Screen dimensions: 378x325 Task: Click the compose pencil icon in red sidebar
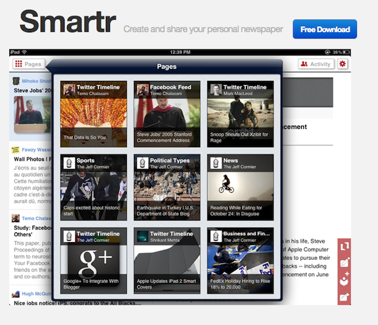[x=344, y=262]
